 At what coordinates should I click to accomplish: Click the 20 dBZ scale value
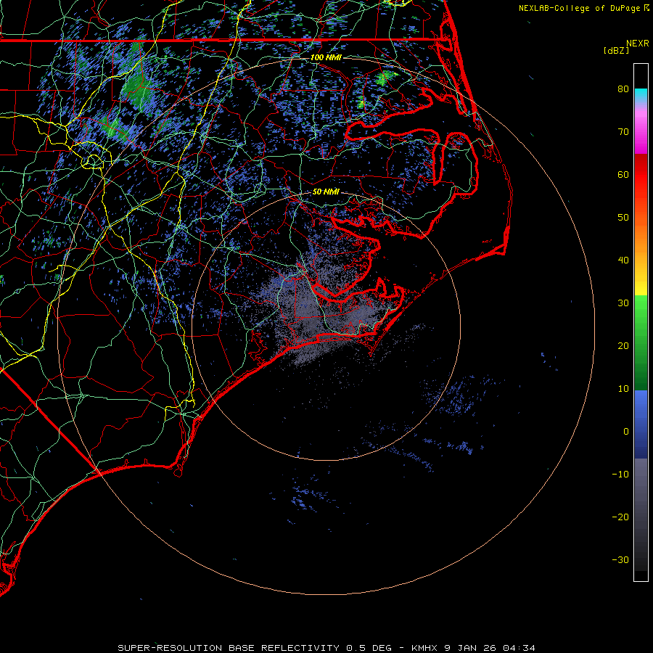623,346
